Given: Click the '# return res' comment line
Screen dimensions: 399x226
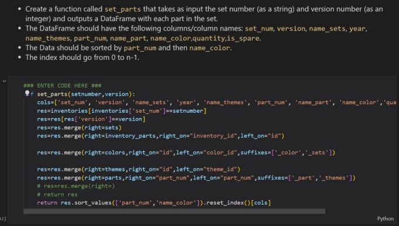Looking at the screenshot, I should click(x=58, y=194).
